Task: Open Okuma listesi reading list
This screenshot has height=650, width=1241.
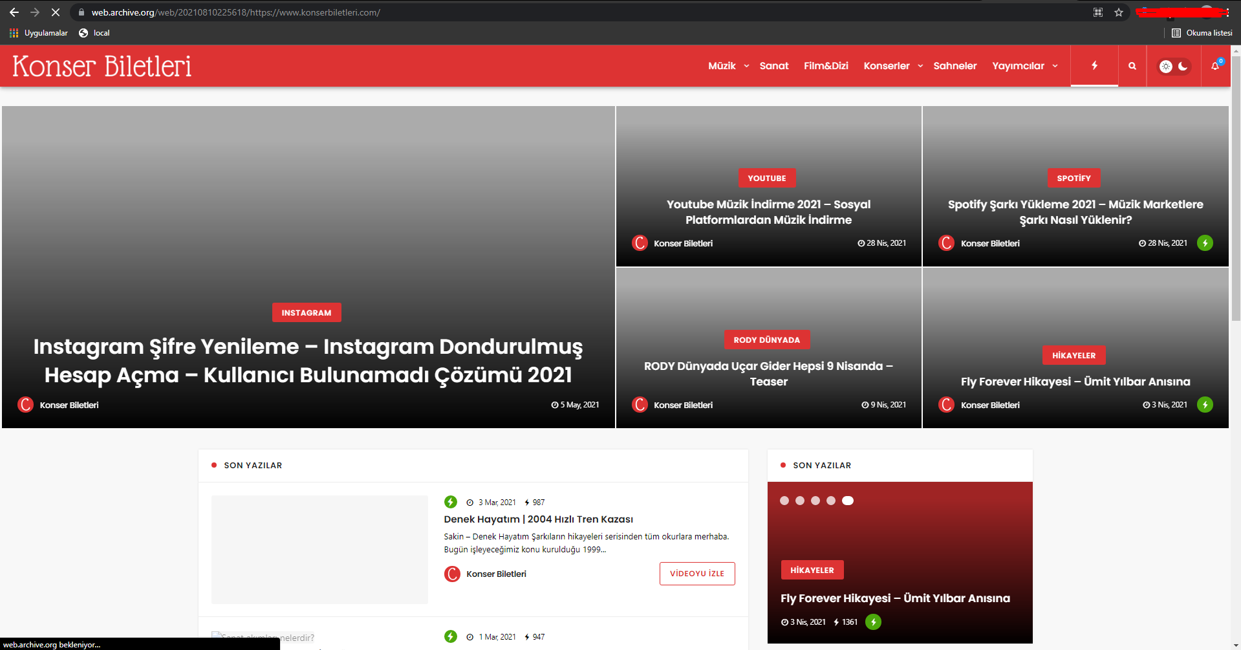Action: pos(1202,33)
